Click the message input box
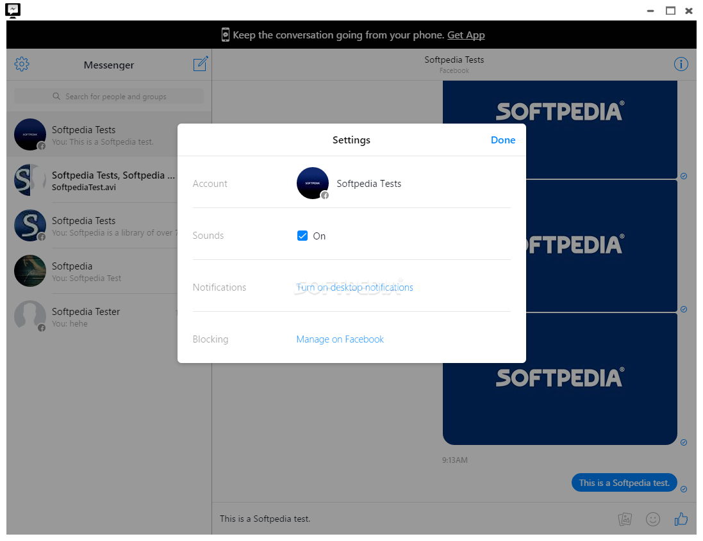The image size is (703, 541). pyautogui.click(x=413, y=519)
